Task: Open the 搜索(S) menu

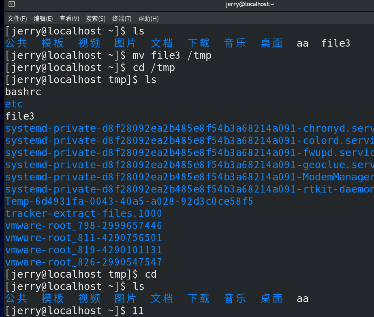Action: [x=95, y=18]
